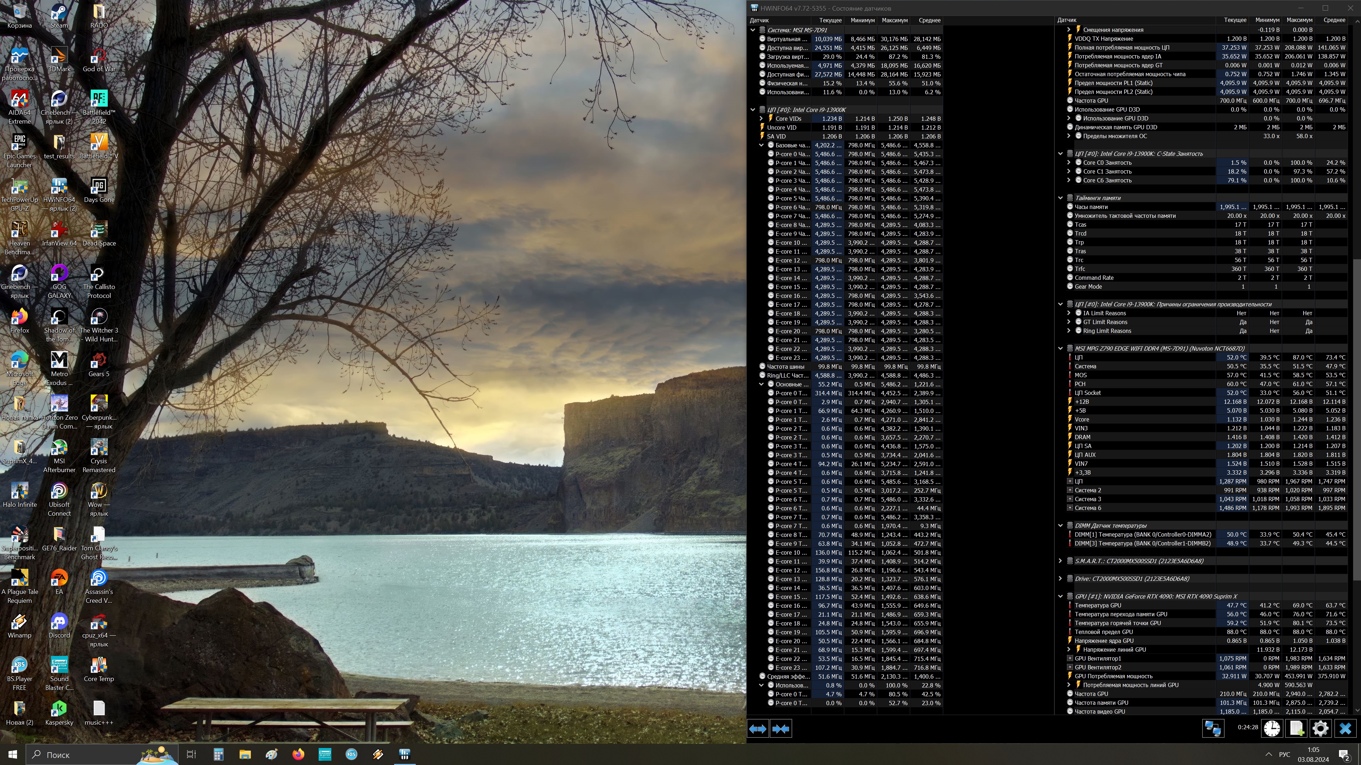The width and height of the screenshot is (1361, 765).
Task: Expand the Core VIDs row
Action: [761, 119]
